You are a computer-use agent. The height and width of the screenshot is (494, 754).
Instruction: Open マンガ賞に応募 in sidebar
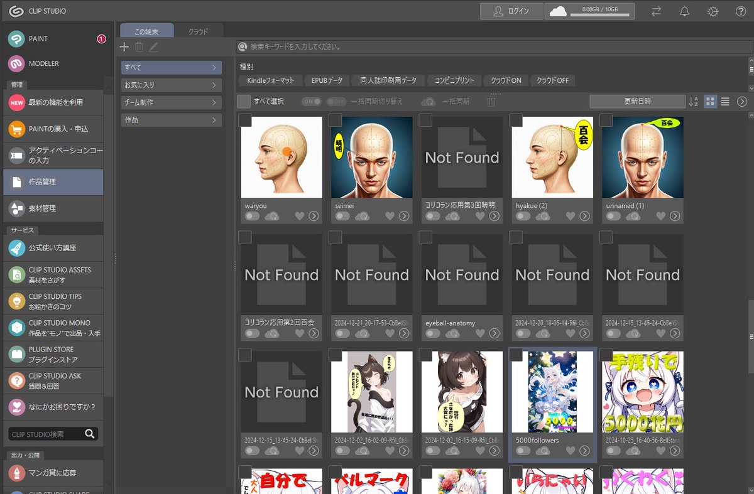coord(53,473)
